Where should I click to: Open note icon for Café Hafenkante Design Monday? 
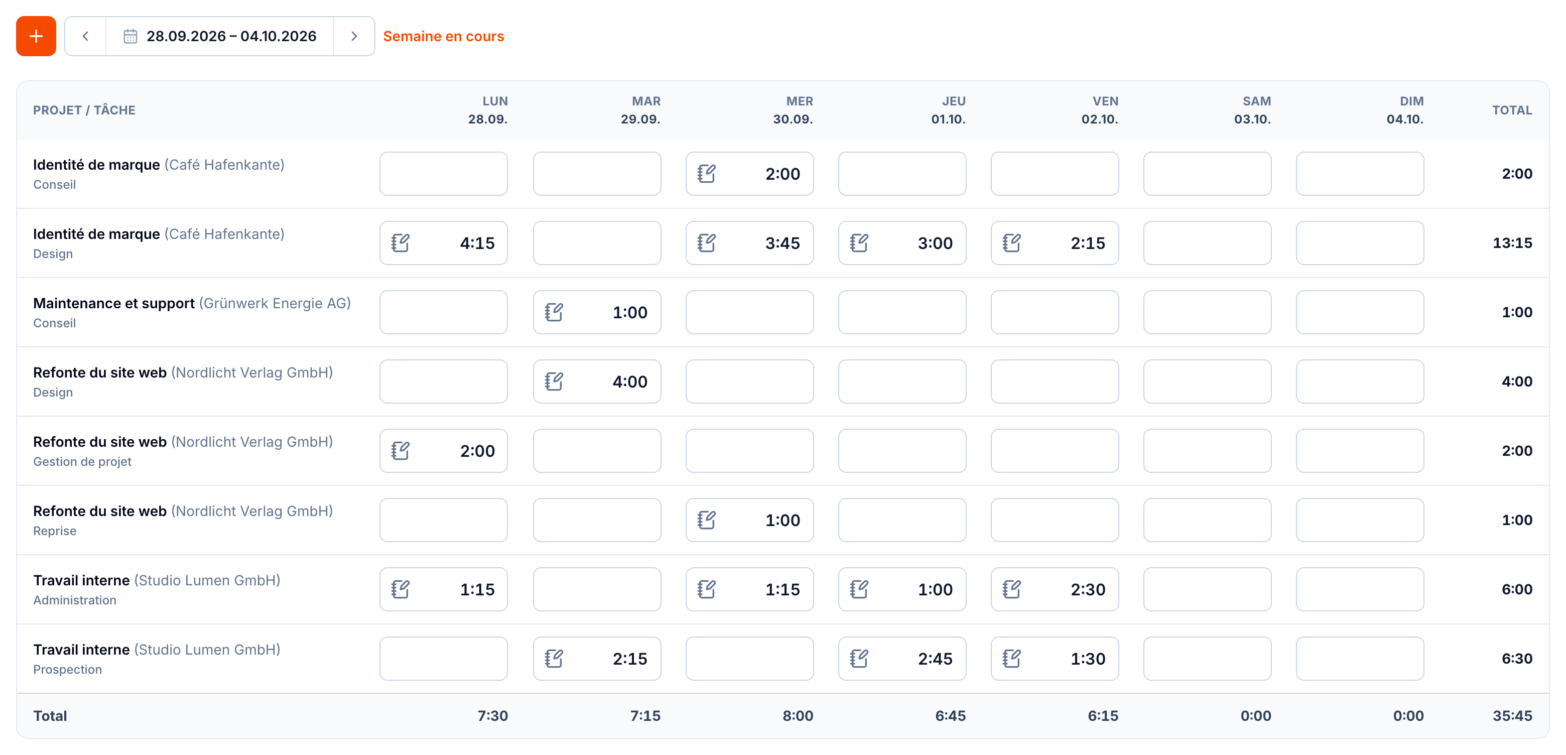point(400,243)
